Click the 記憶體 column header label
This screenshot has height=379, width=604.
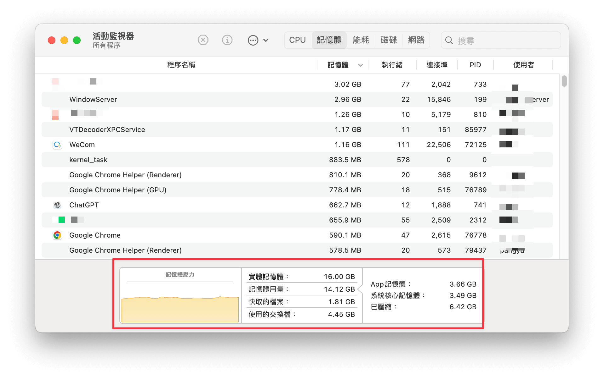338,65
